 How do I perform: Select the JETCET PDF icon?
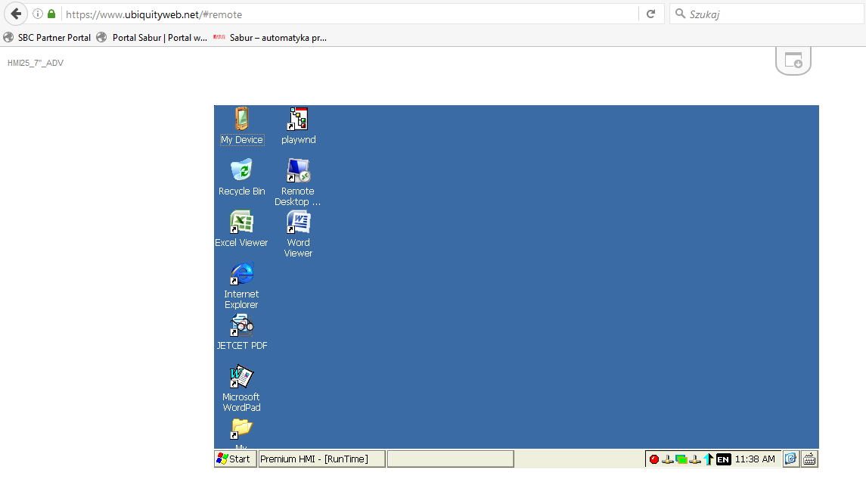click(x=241, y=325)
